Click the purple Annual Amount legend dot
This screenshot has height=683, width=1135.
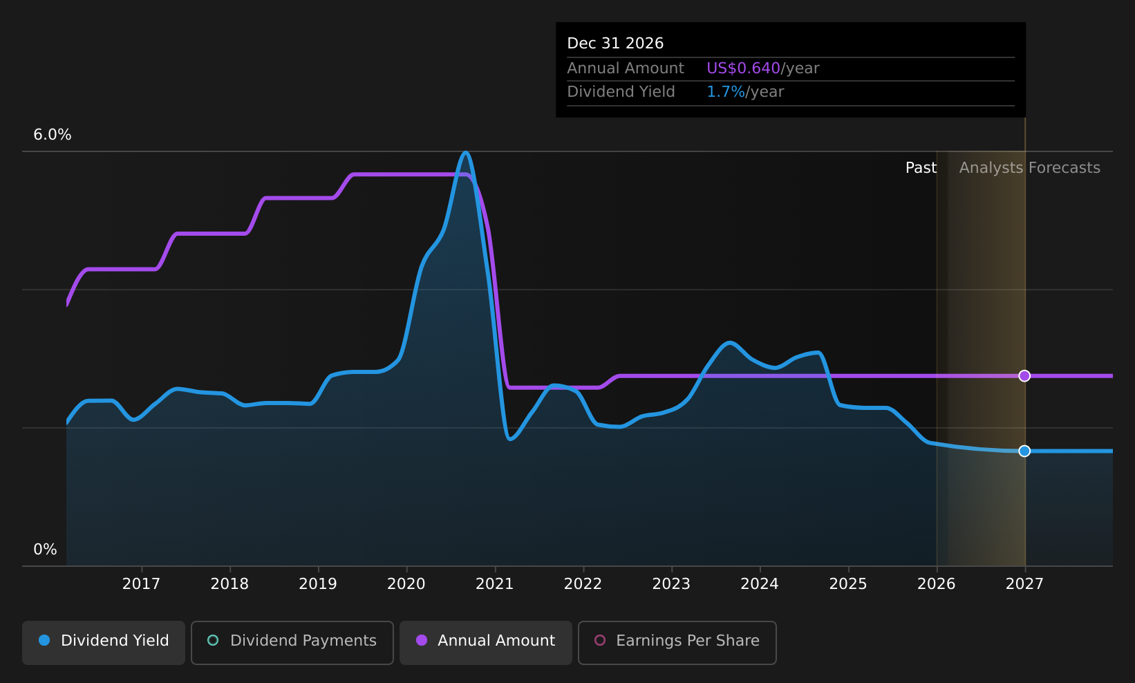click(x=422, y=640)
